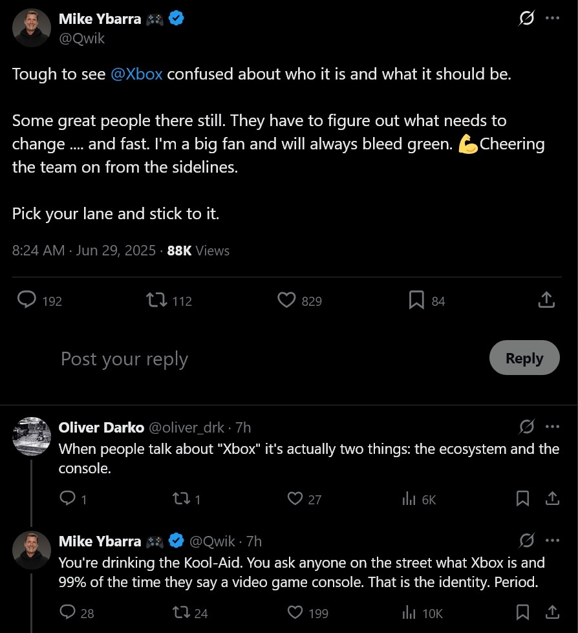
Task: Like Mike Ybarra's main post
Action: [x=286, y=301]
